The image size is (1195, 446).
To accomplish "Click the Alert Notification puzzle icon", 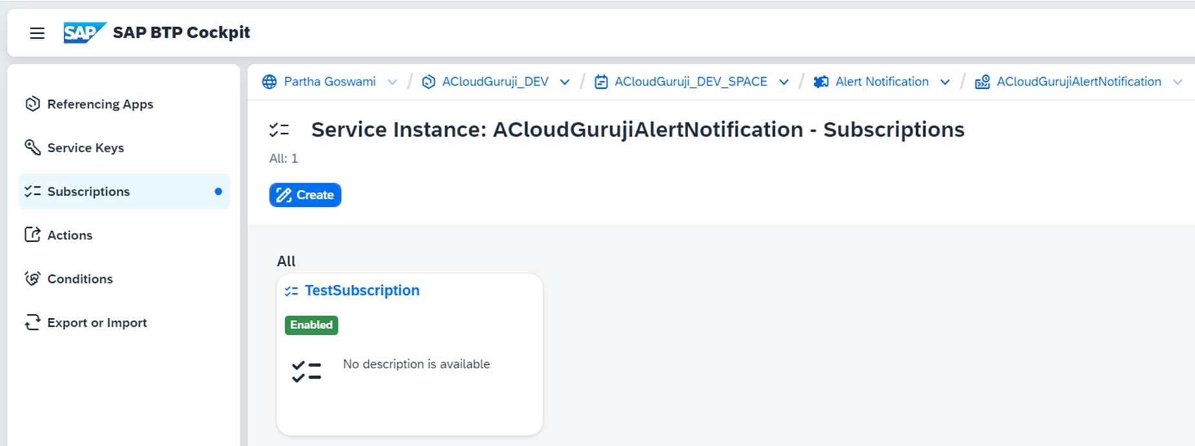I will [x=821, y=82].
